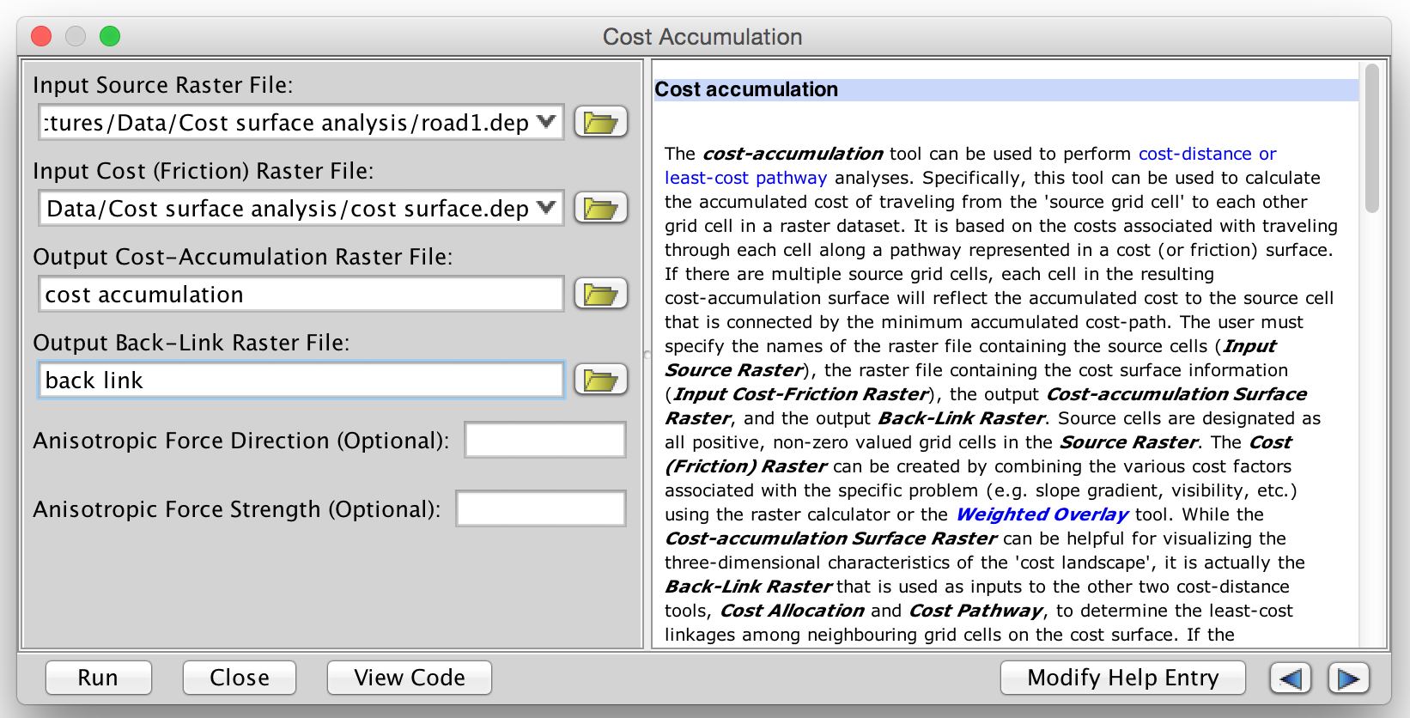1410x718 pixels.
Task: Click Anisotropic Force Strength input field
Action: click(541, 508)
